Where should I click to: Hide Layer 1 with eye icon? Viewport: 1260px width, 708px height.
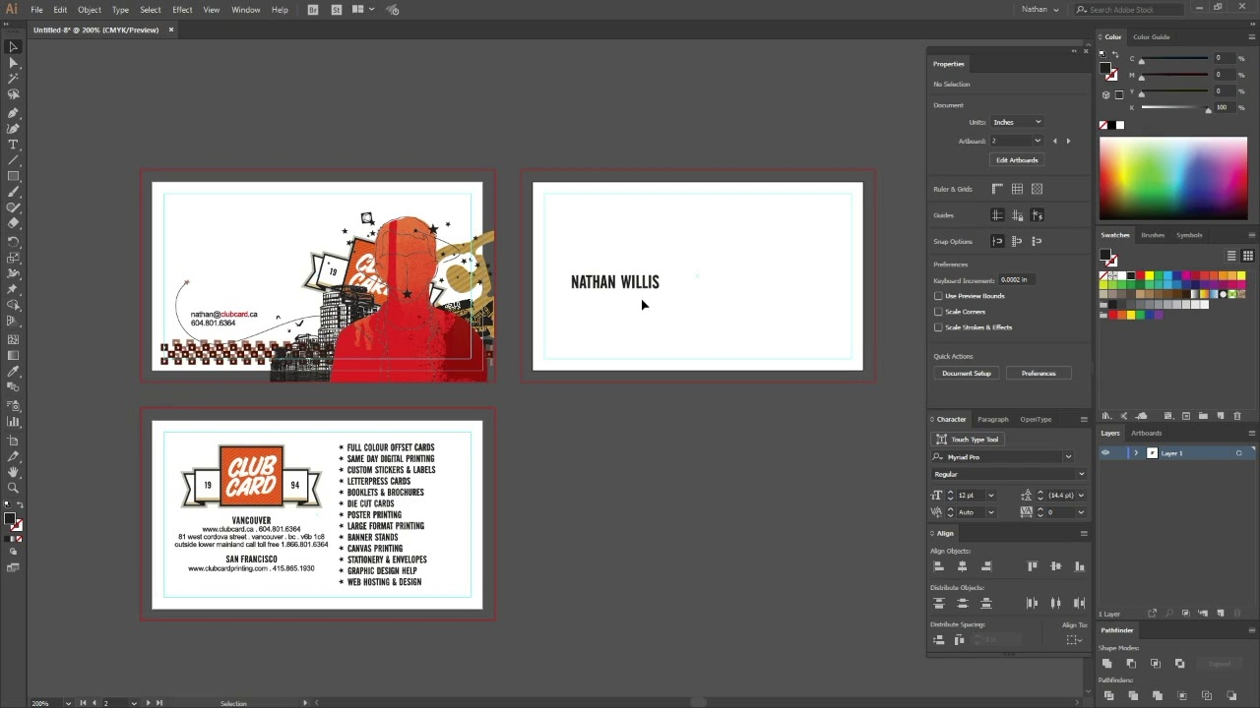point(1105,453)
